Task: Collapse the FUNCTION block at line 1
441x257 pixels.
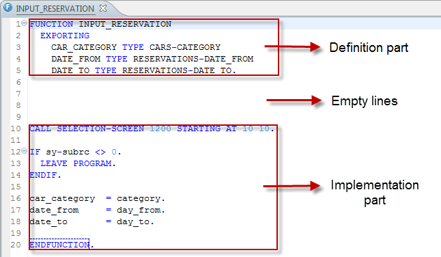Action: coord(24,23)
